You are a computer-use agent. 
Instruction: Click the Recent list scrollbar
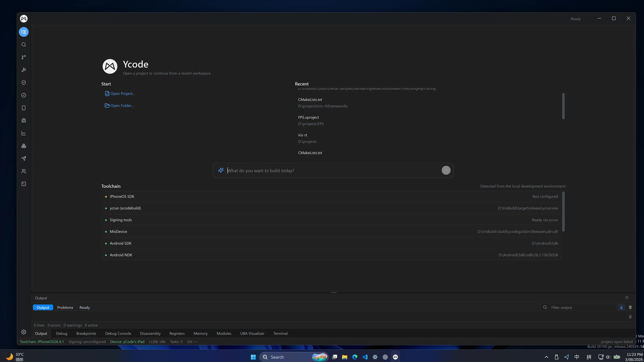point(563,106)
